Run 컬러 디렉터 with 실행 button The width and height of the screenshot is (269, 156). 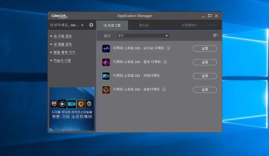pos(205,62)
